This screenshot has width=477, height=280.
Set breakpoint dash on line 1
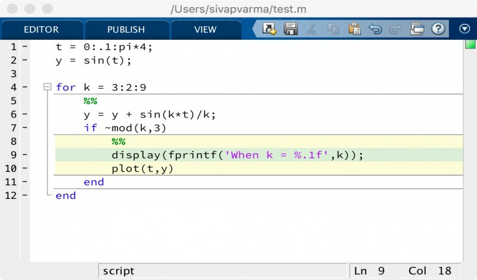coord(25,46)
